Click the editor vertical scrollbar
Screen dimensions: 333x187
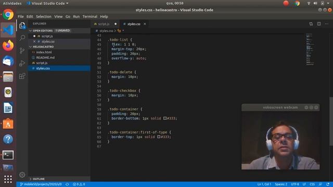331,122
